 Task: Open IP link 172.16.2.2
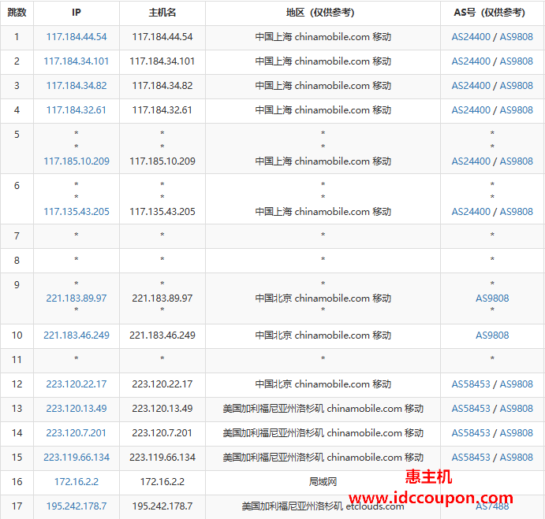(x=77, y=482)
